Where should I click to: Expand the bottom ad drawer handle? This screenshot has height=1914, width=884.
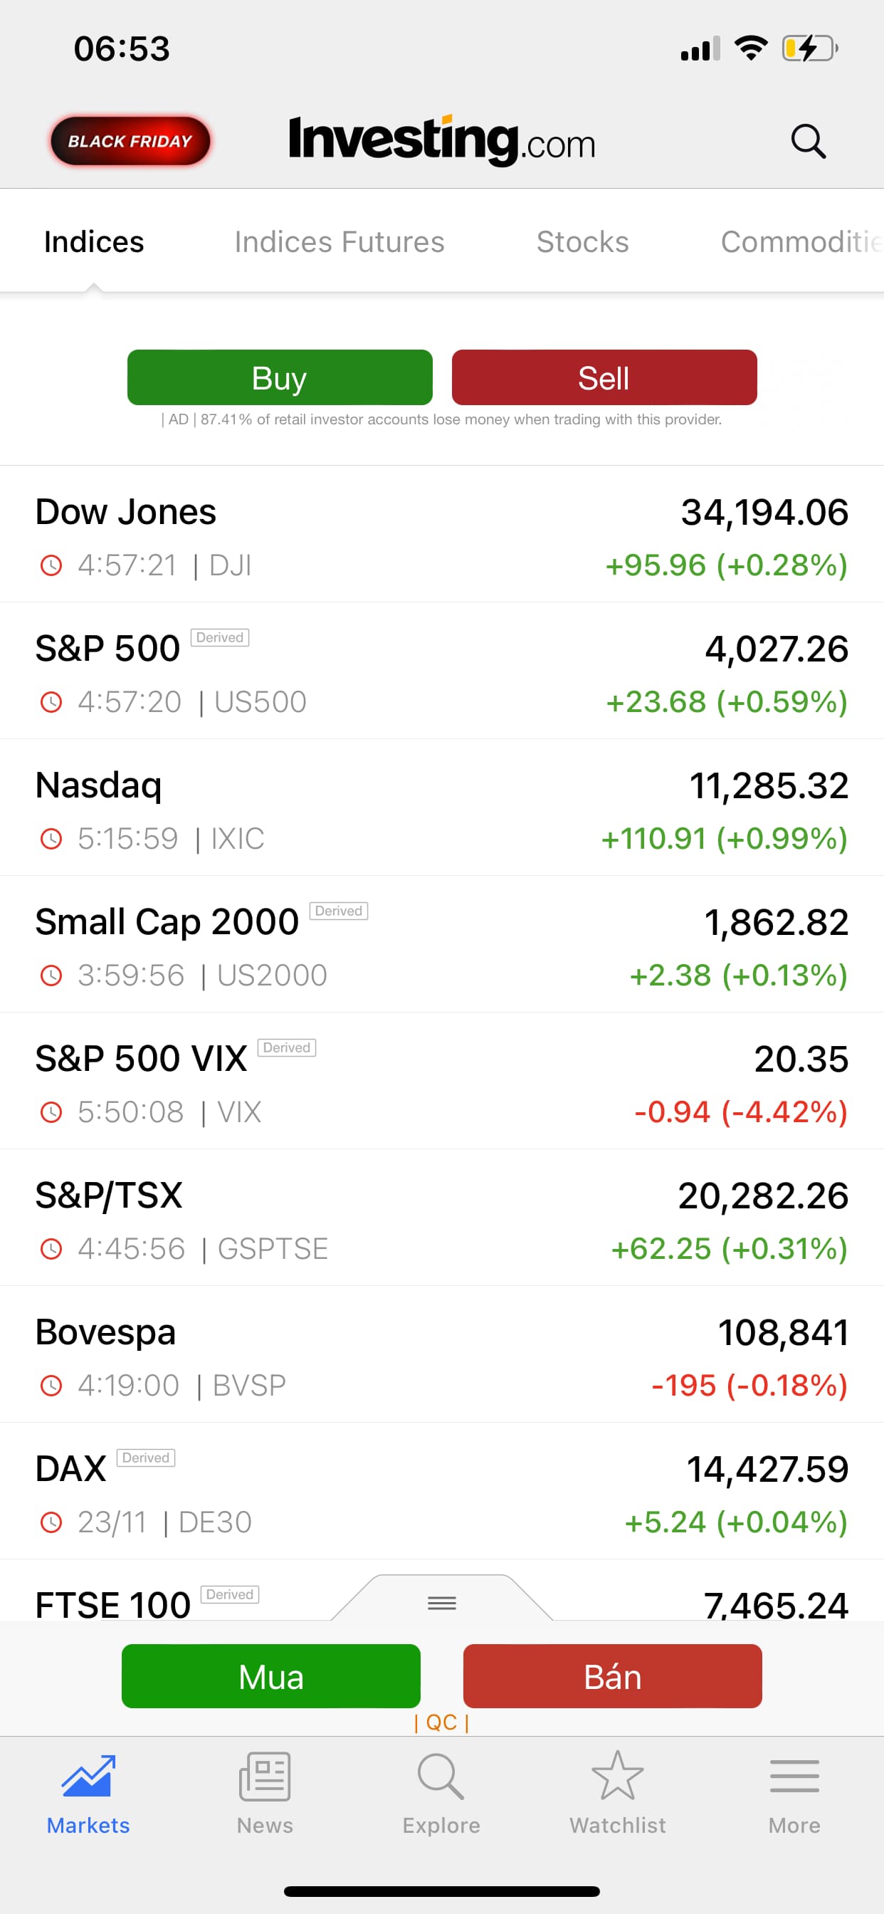pos(442,1603)
